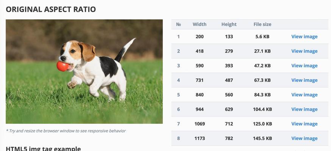This screenshot has width=331, height=151.
Task: Click the Height column header
Action: tap(229, 25)
